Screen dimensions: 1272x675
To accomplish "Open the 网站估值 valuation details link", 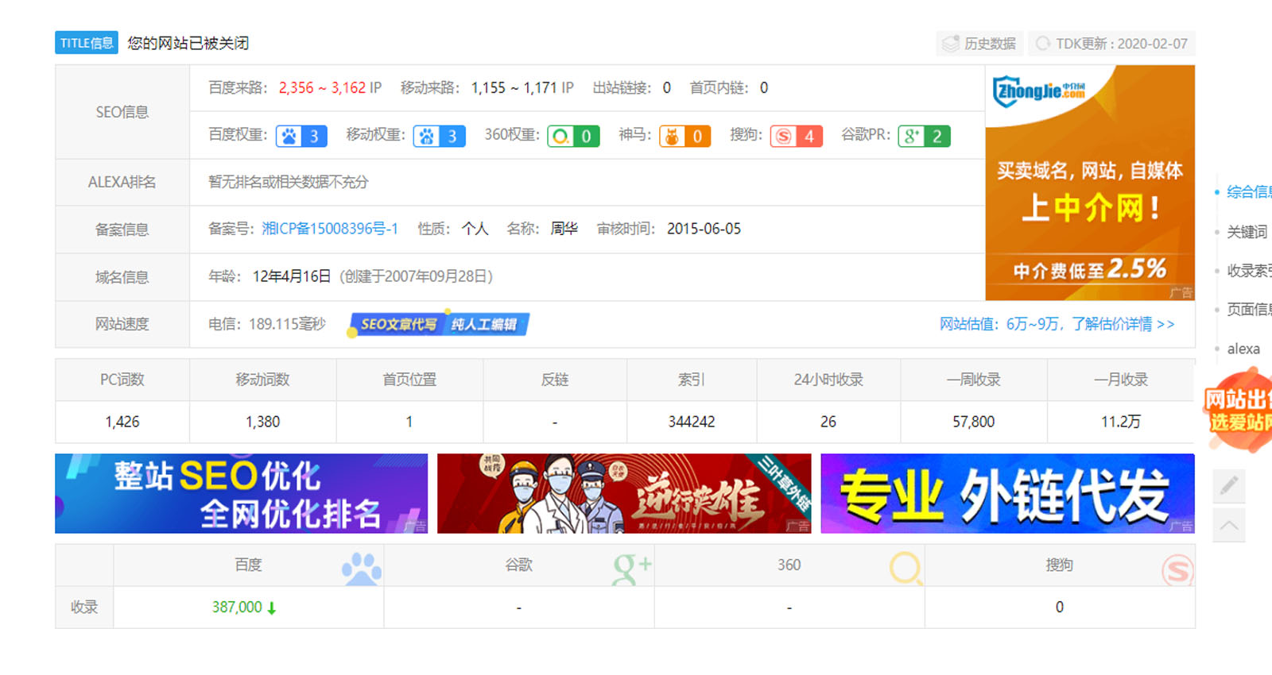I will [x=1057, y=324].
